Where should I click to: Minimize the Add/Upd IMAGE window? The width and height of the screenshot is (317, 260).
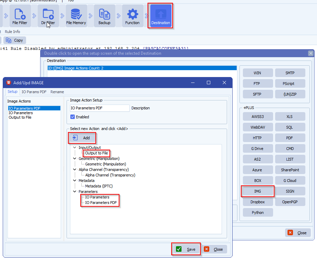[x=193, y=83]
